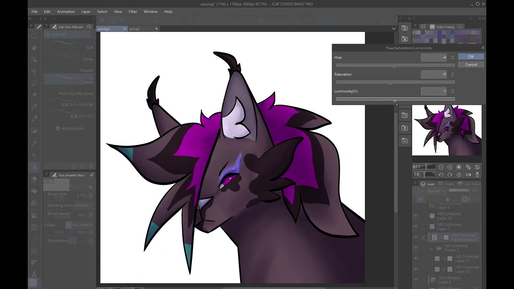This screenshot has width=514, height=289.
Task: Click Add sub tool
Action: (69, 128)
